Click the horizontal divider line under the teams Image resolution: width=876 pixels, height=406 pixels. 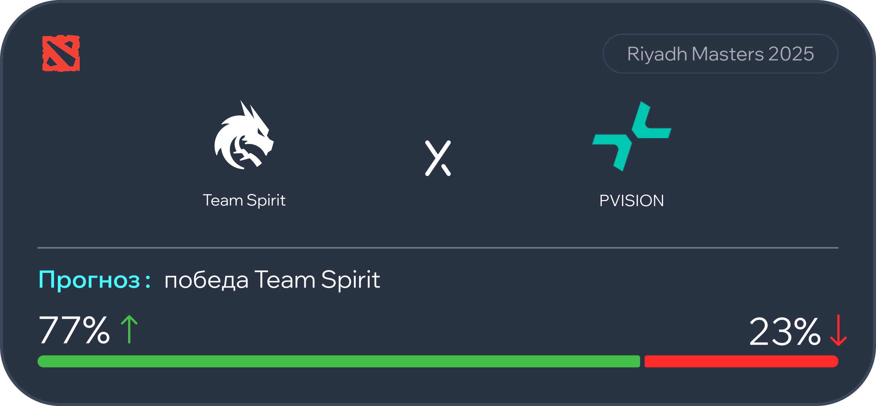(x=438, y=248)
